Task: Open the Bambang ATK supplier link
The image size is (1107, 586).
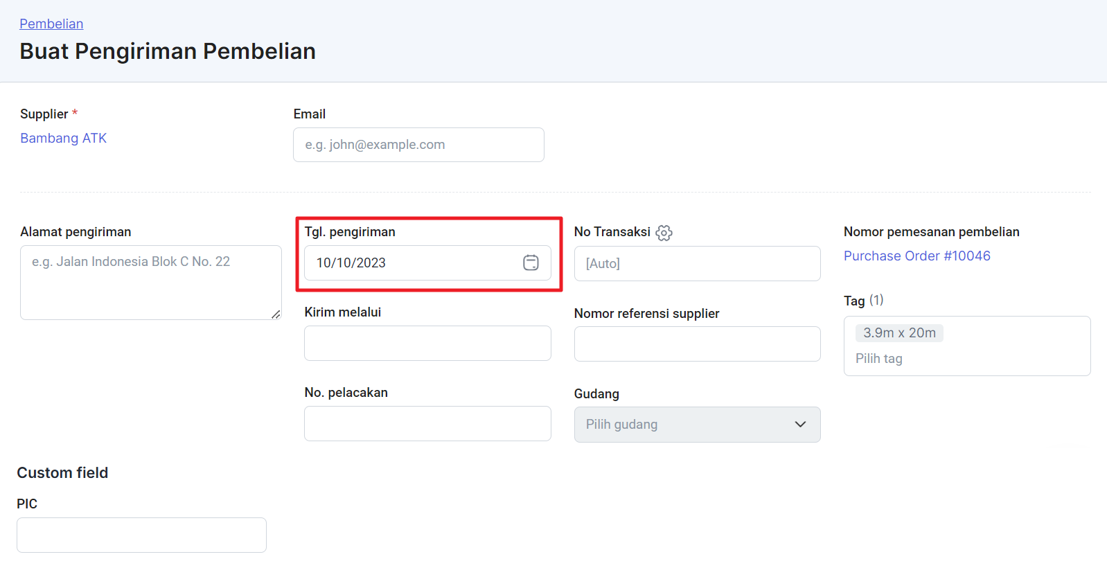Action: click(x=64, y=139)
